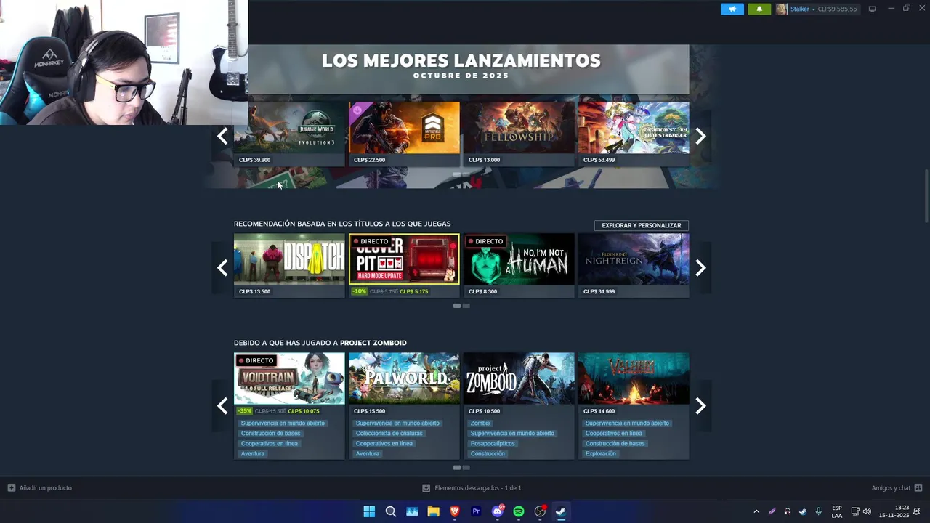Open the network settings tray icon

pos(855,511)
